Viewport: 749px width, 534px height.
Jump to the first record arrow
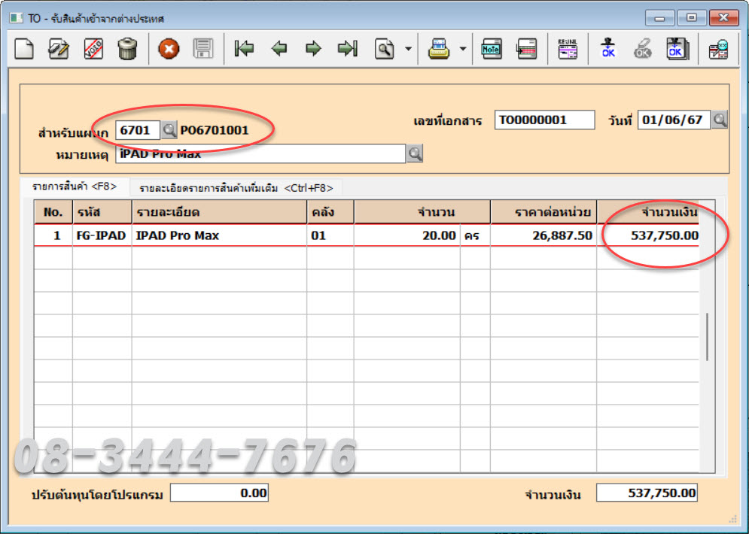click(x=244, y=49)
